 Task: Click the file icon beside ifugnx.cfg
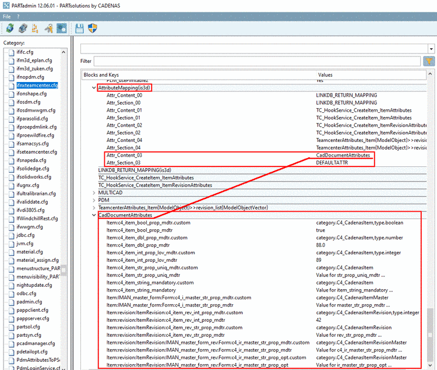(x=12, y=186)
